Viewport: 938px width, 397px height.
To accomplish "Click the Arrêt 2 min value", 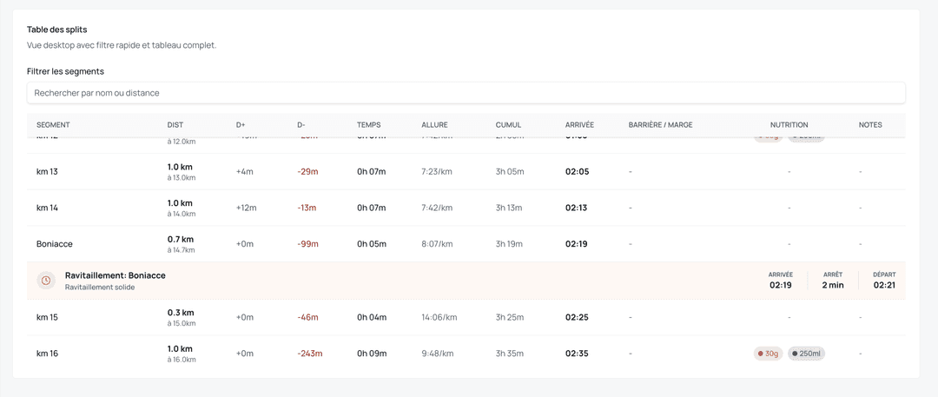I will 833,285.
